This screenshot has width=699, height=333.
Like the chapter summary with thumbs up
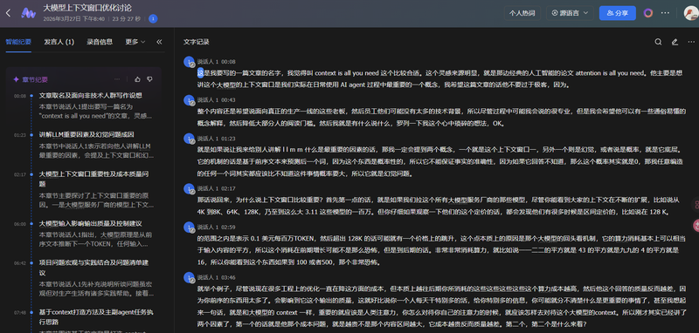point(137,79)
